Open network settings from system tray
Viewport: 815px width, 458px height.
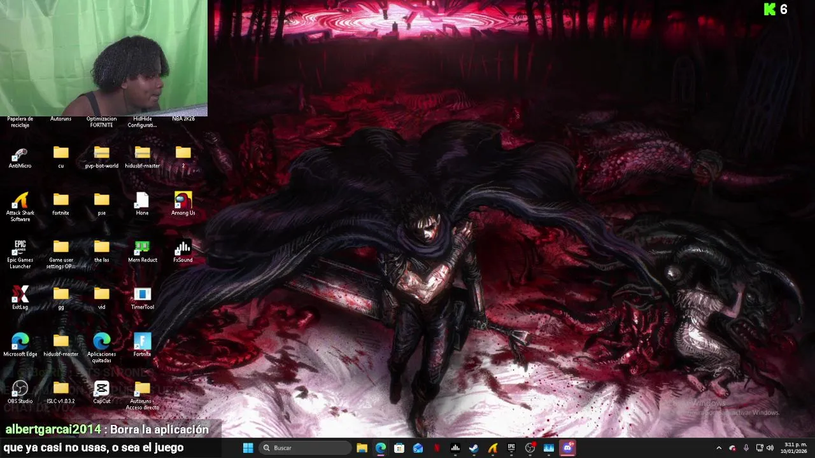(x=760, y=448)
